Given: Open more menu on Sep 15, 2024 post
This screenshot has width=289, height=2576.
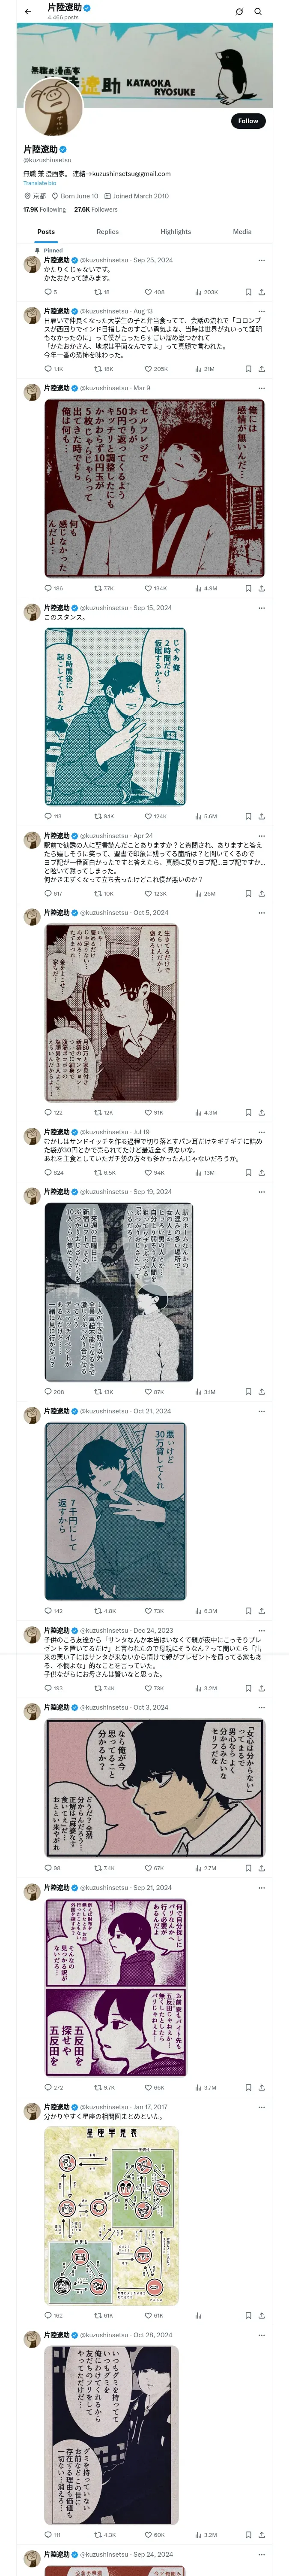Looking at the screenshot, I should coord(262,608).
